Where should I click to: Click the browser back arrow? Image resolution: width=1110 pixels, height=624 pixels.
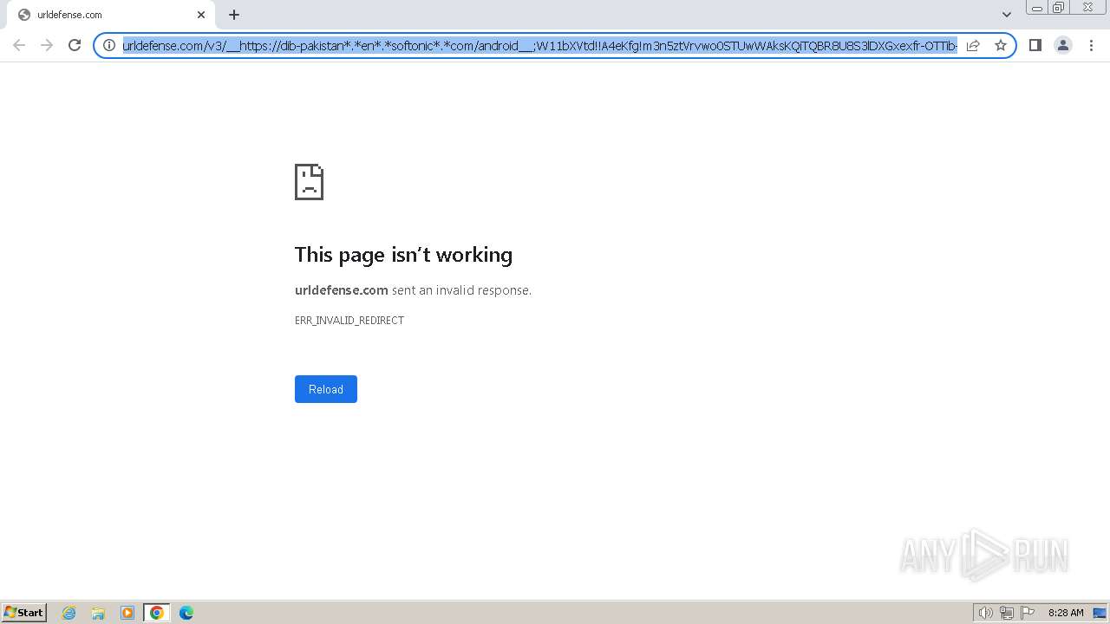[x=19, y=45]
